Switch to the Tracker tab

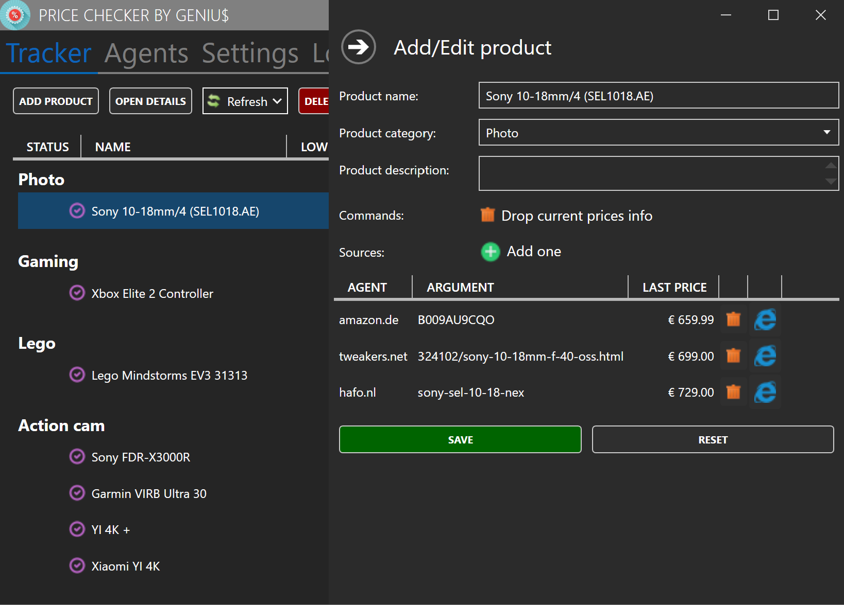coord(48,53)
